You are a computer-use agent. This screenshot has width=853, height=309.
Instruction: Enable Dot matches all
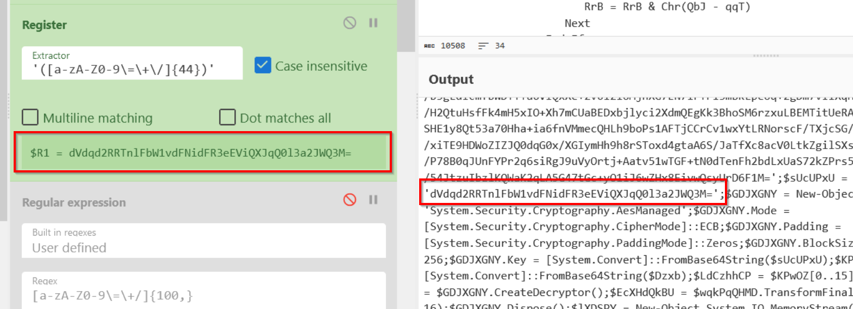[x=227, y=118]
